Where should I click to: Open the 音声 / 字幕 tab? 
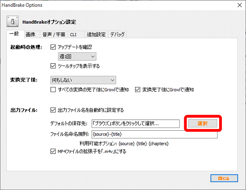pos(54,34)
